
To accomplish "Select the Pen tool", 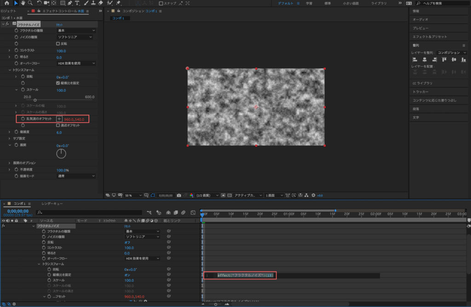I will pos(70,3).
